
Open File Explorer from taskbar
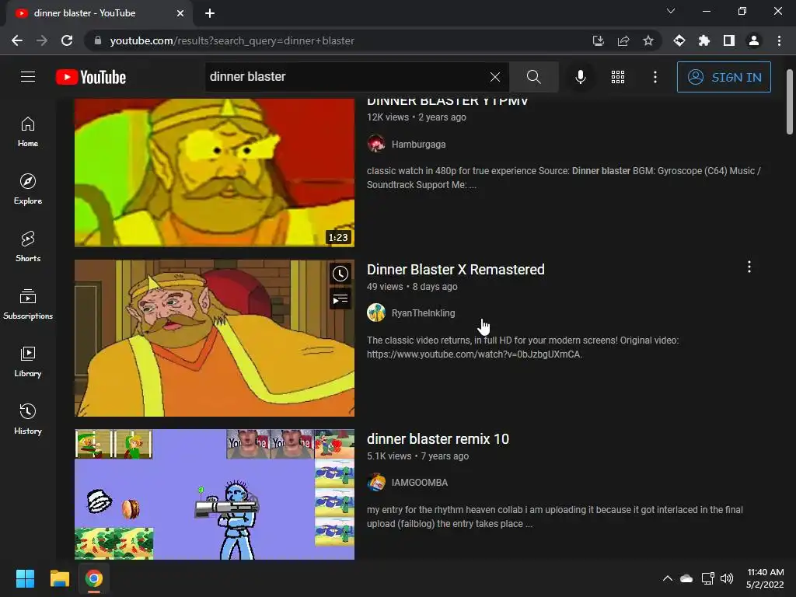59,578
